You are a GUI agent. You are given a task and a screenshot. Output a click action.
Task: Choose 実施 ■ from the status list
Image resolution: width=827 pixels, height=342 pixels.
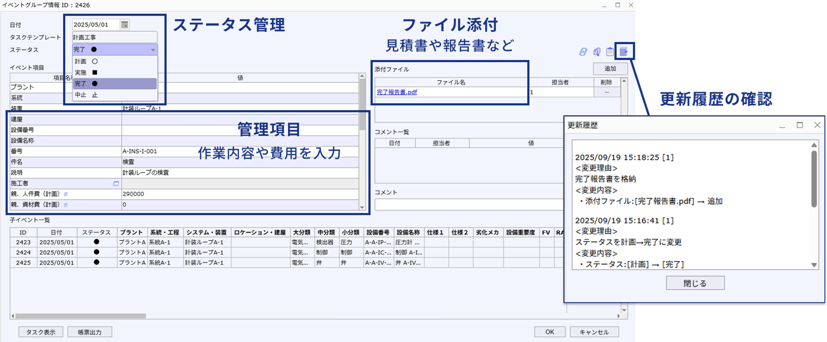pos(115,73)
